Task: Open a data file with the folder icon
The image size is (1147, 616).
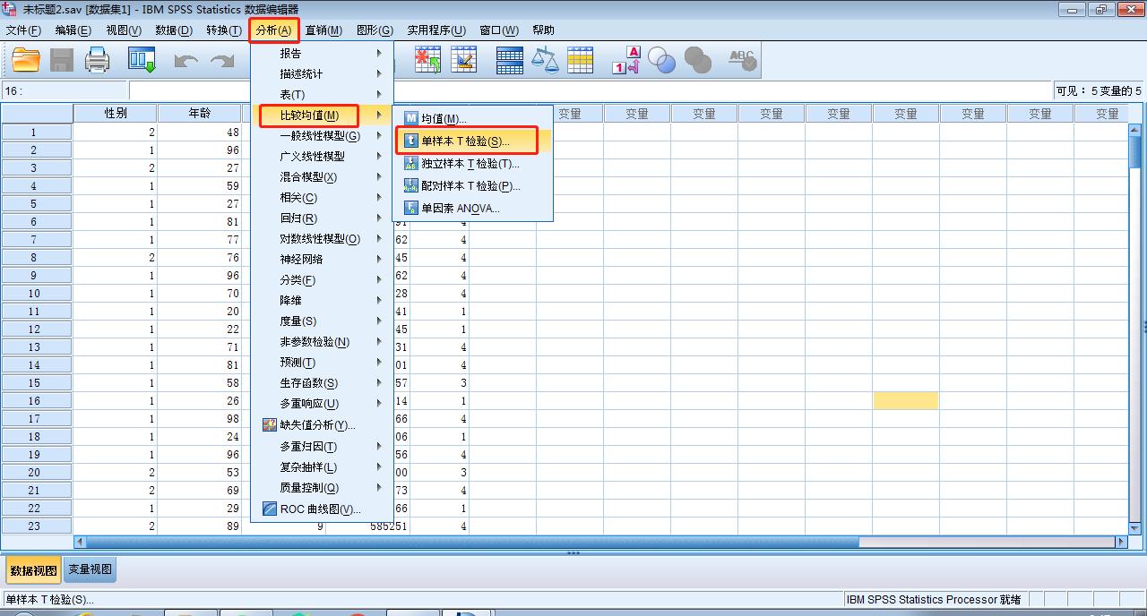Action: [24, 59]
